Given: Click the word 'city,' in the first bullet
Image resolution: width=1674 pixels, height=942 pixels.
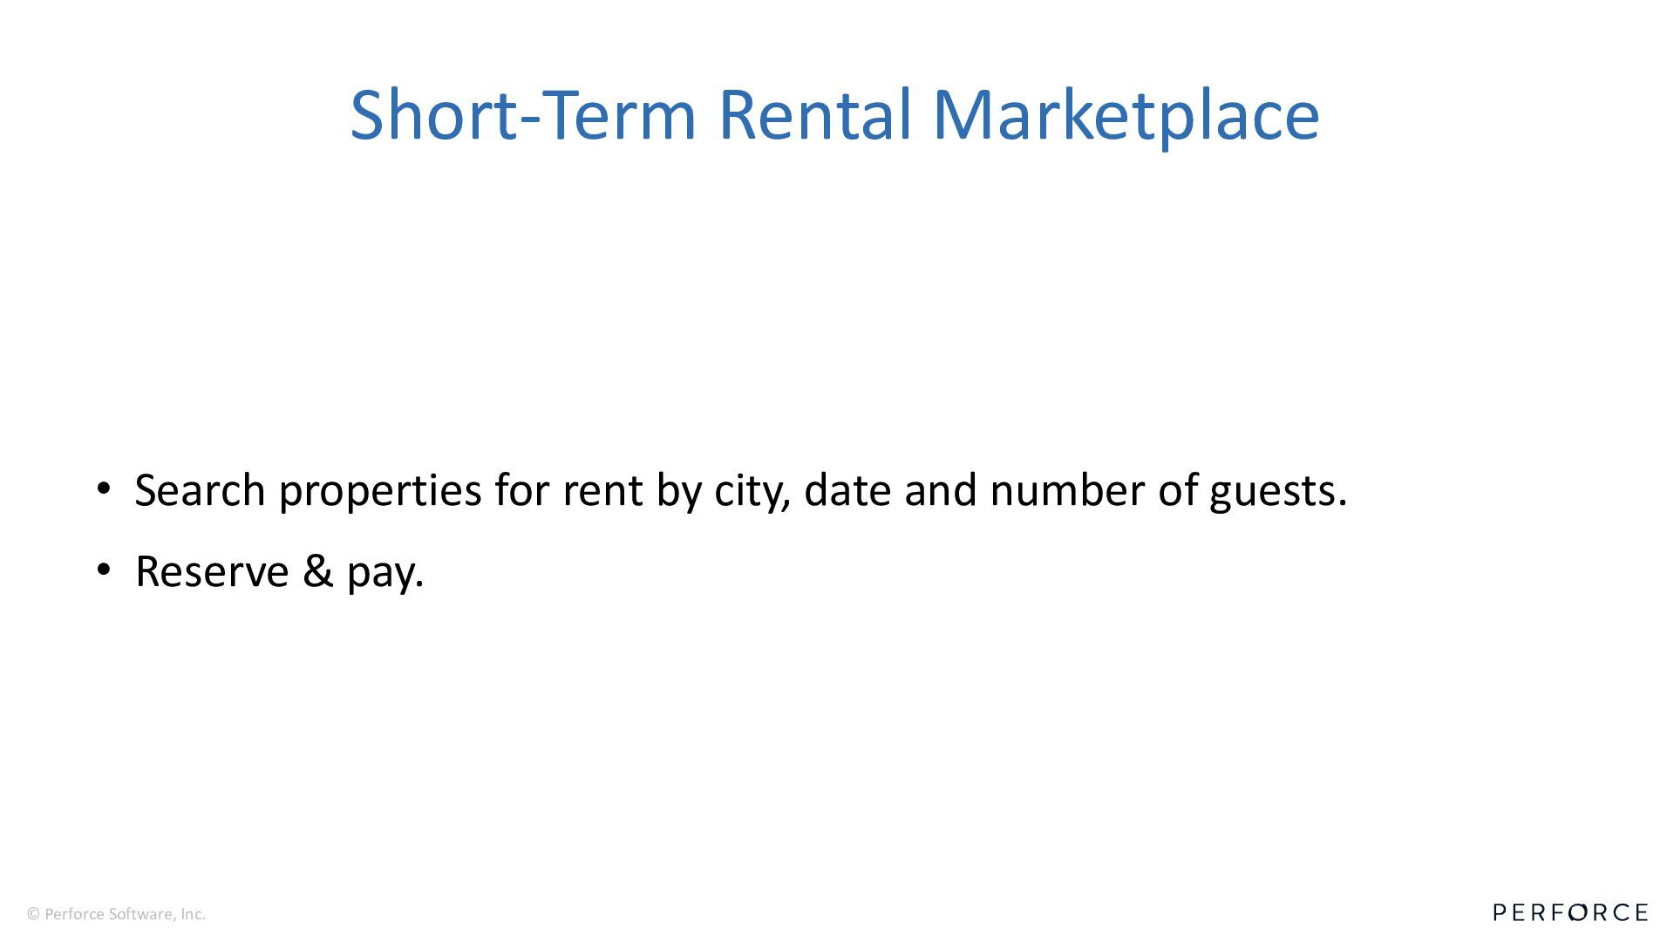Looking at the screenshot, I should click(x=752, y=491).
